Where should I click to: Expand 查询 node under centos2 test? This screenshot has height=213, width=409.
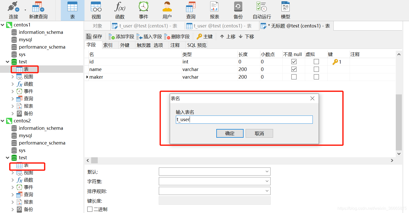(x=13, y=195)
